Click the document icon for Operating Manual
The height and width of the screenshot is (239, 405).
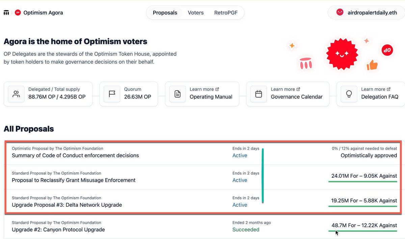(x=178, y=94)
